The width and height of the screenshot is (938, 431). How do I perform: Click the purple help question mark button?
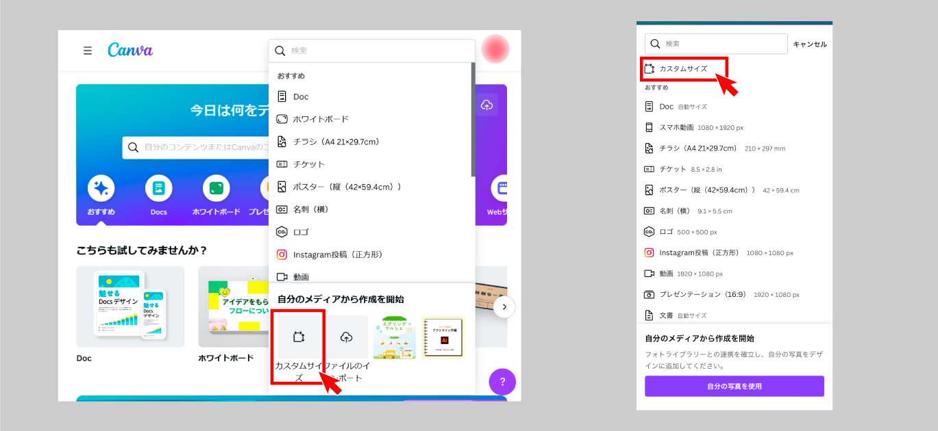[x=502, y=382]
